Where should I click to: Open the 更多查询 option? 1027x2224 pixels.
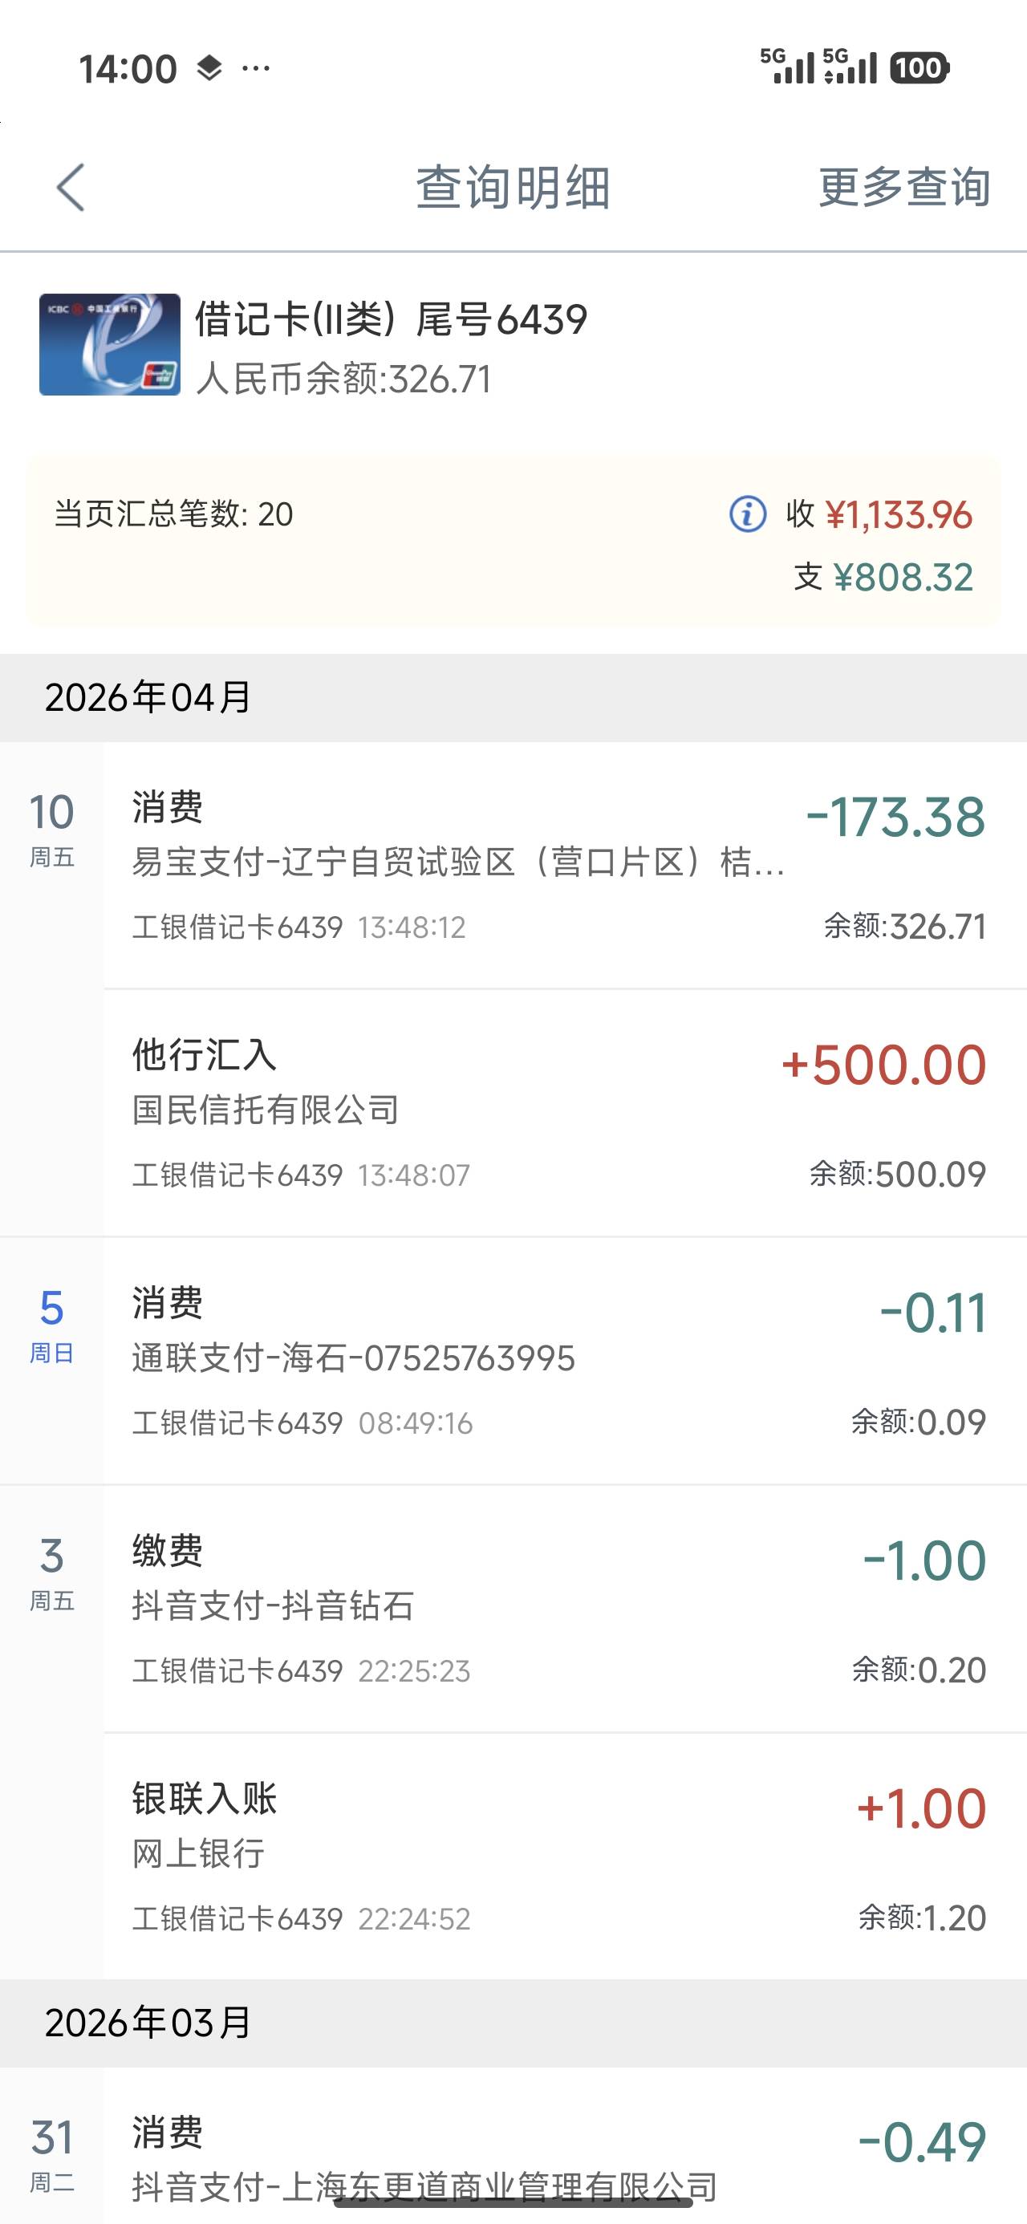click(903, 188)
